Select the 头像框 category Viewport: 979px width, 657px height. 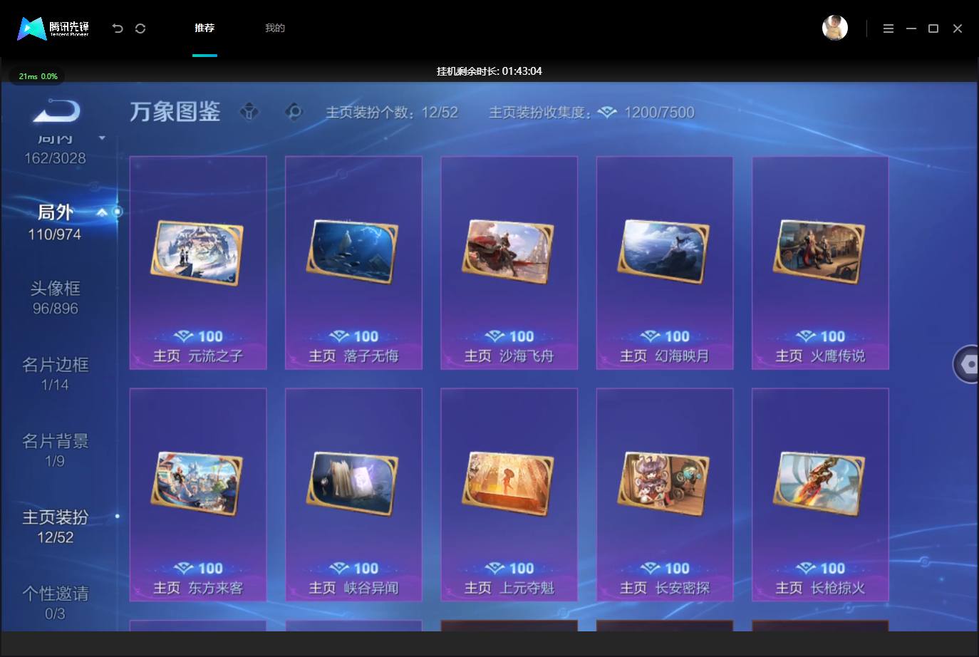(x=55, y=298)
